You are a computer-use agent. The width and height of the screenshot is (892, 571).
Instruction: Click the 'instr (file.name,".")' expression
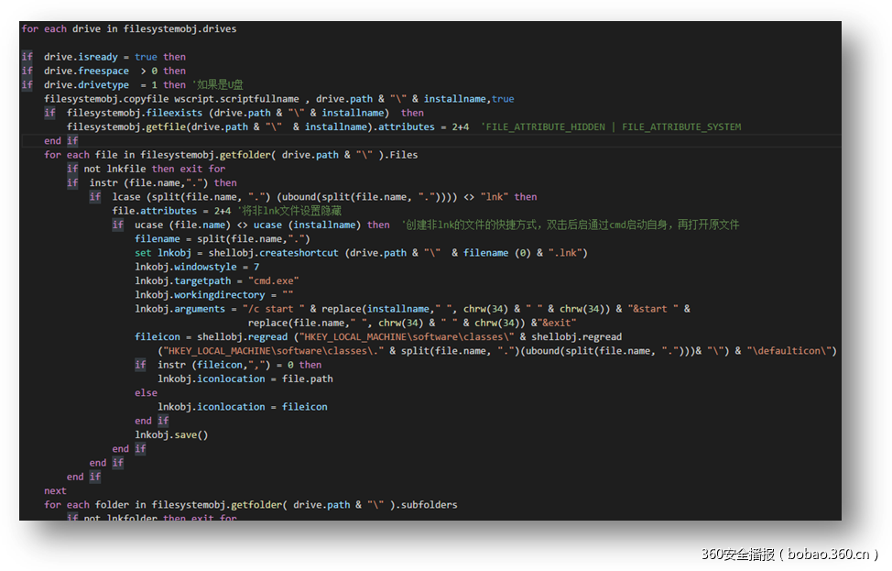coord(148,182)
